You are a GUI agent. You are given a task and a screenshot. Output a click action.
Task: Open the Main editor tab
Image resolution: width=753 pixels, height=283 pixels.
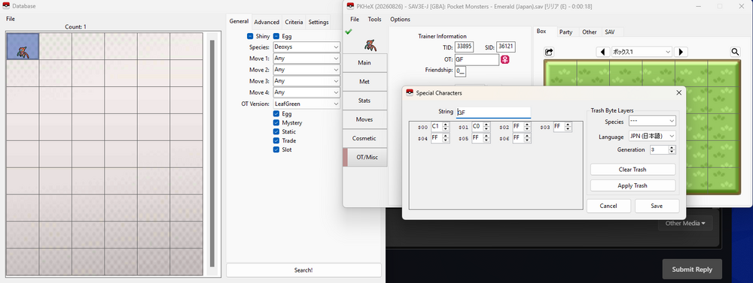364,63
